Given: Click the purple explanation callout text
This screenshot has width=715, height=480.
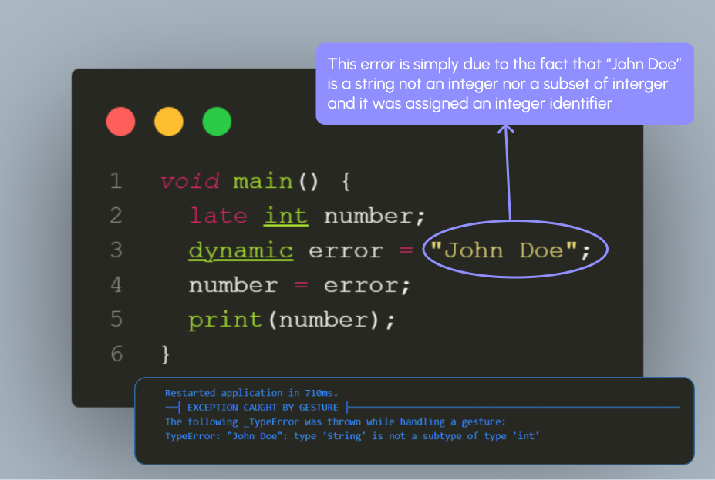Looking at the screenshot, I should (x=504, y=84).
